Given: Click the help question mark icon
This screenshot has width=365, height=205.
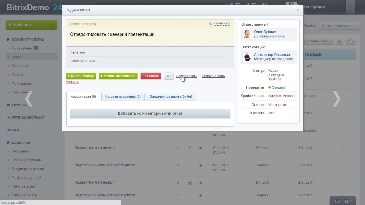Looking at the screenshot, I should coord(350,7).
